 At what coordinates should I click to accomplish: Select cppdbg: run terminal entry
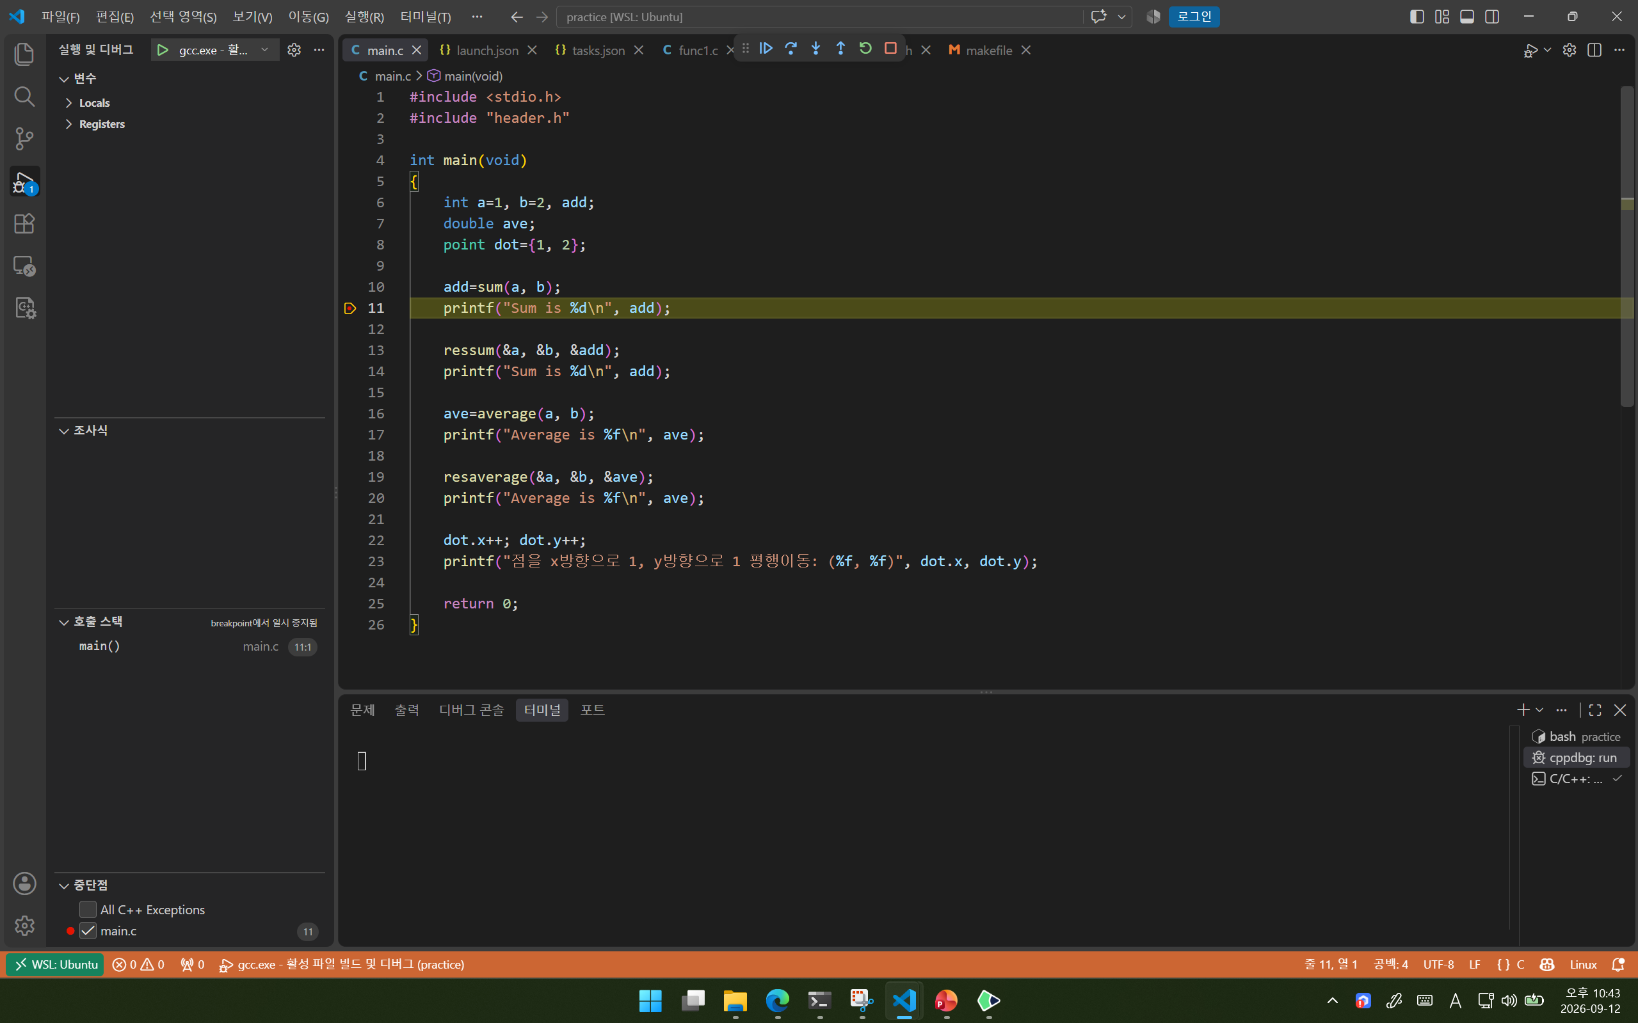point(1576,757)
